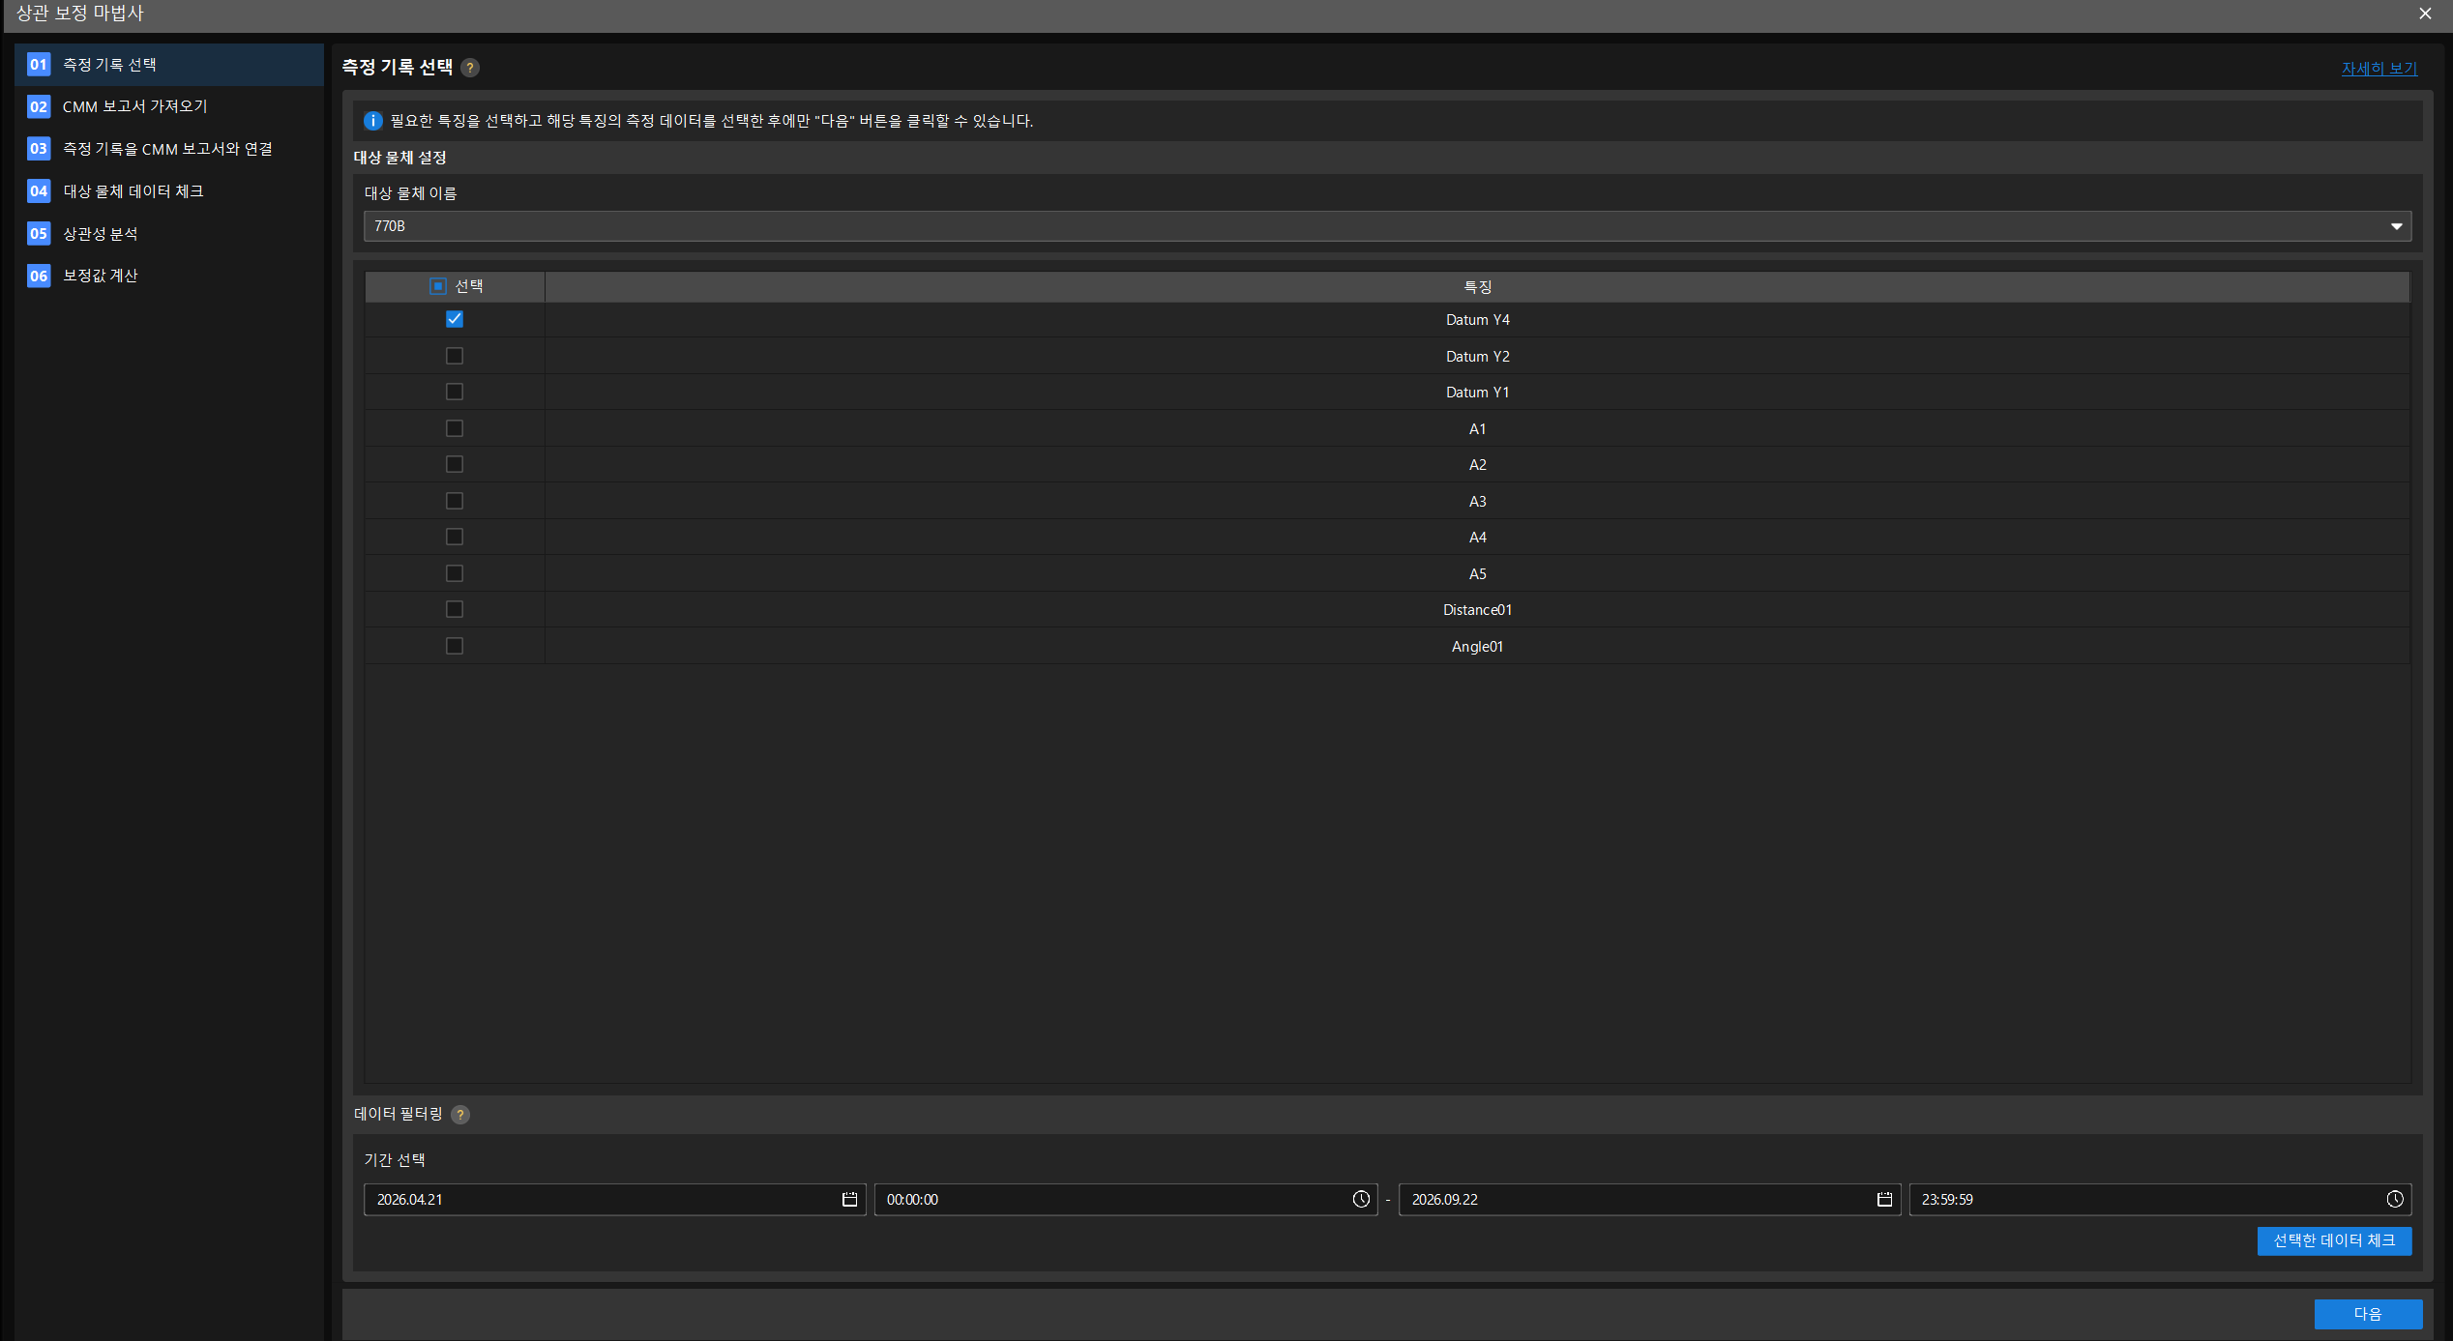Check the Angle01 checkbox
This screenshot has width=2453, height=1341.
[455, 646]
